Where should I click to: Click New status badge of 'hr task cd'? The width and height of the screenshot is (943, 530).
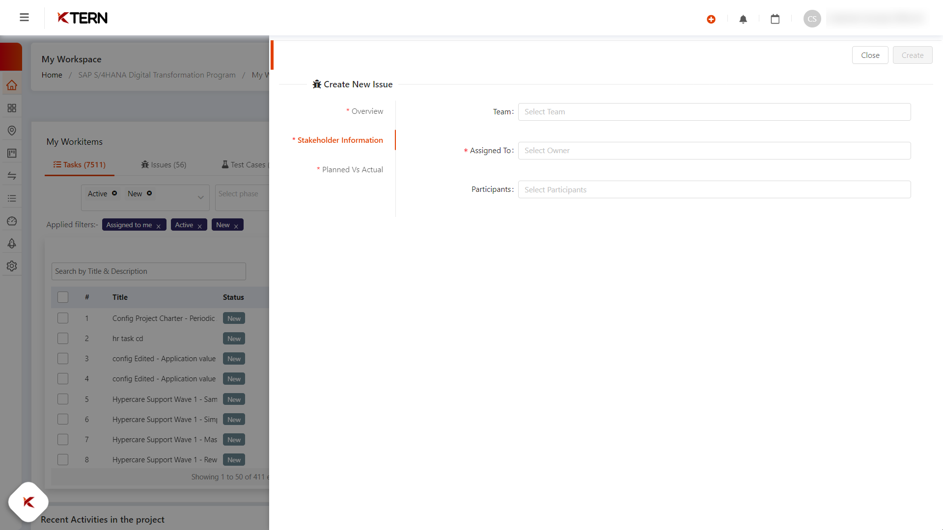pyautogui.click(x=234, y=339)
